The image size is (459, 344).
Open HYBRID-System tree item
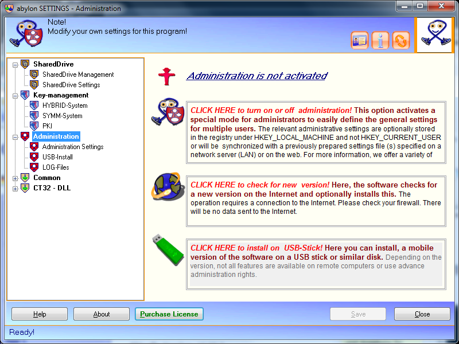pyautogui.click(x=65, y=105)
